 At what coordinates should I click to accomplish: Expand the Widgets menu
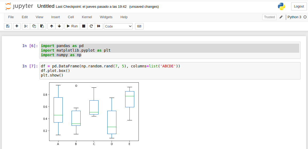tap(106, 17)
